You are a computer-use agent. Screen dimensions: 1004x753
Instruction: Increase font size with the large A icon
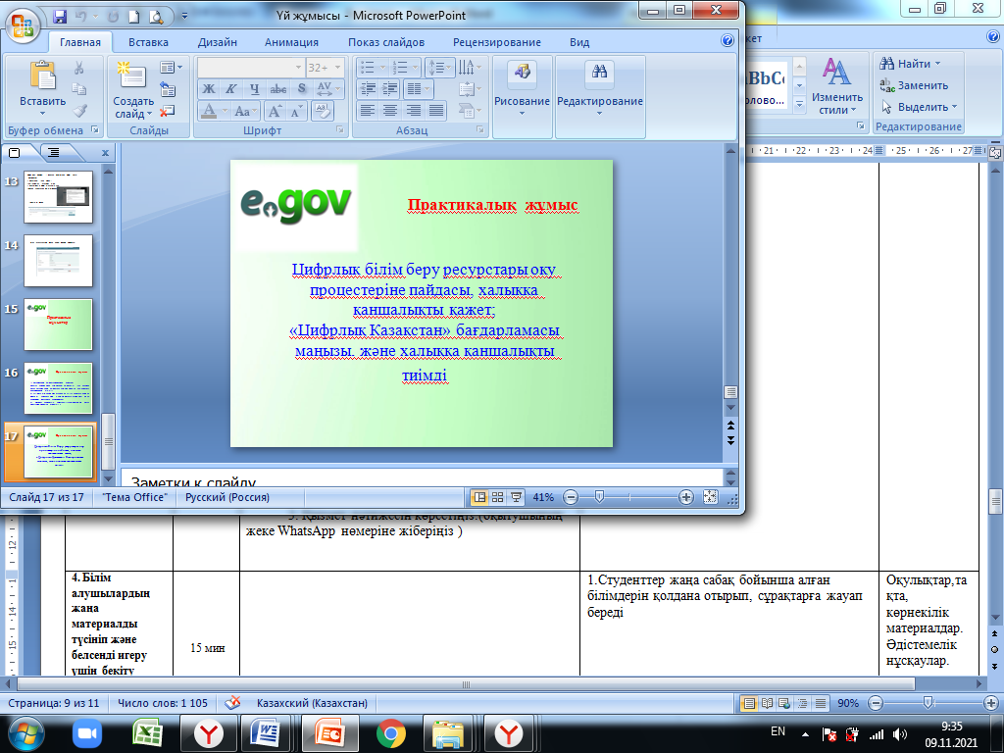[275, 111]
